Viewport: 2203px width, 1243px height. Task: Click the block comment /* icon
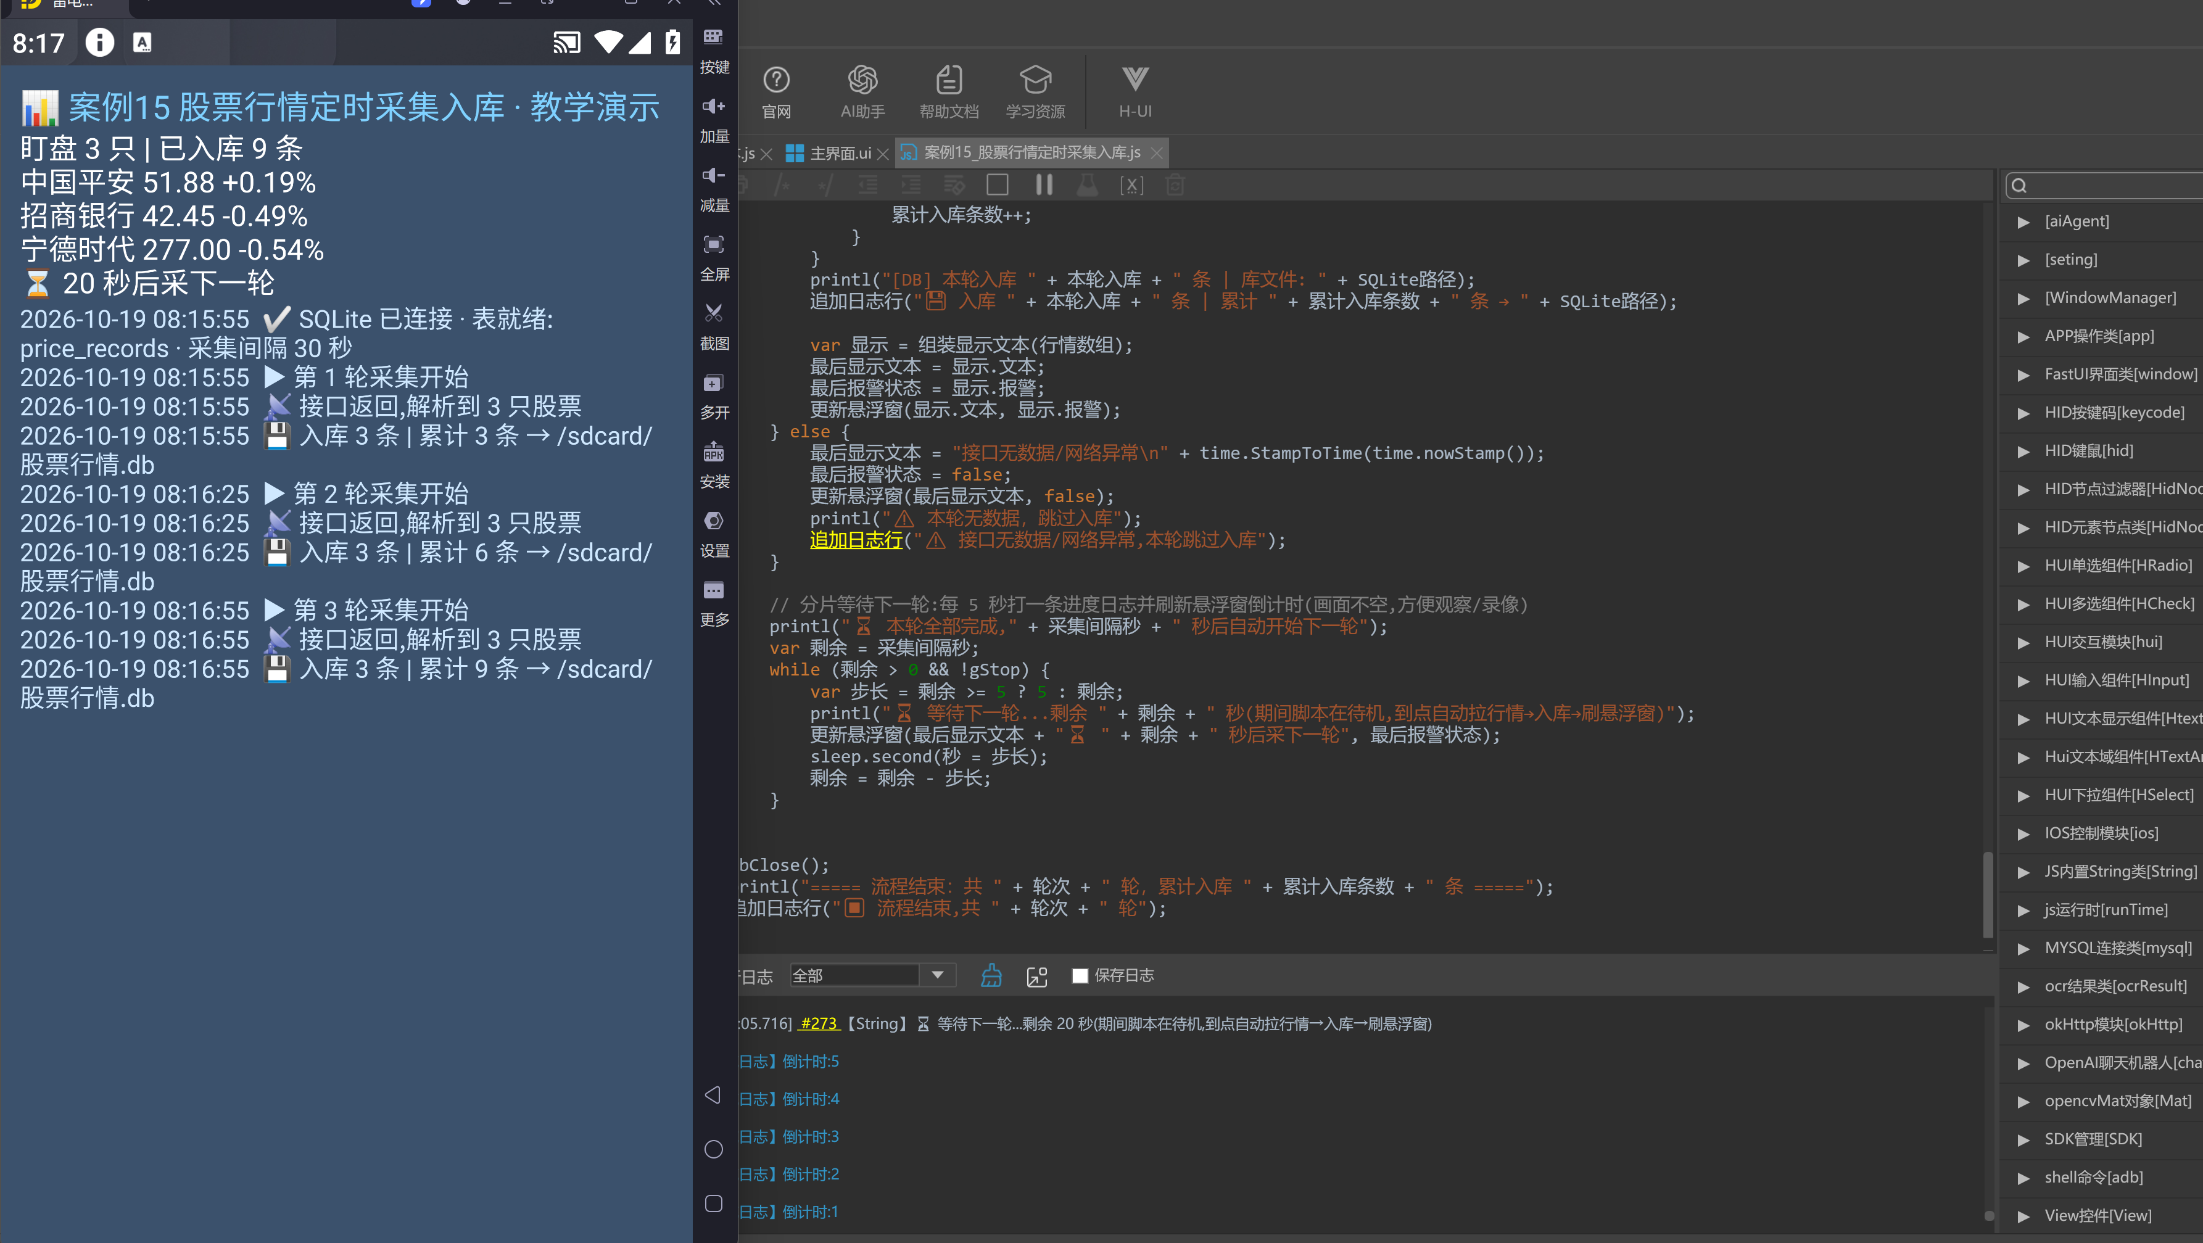coord(782,184)
